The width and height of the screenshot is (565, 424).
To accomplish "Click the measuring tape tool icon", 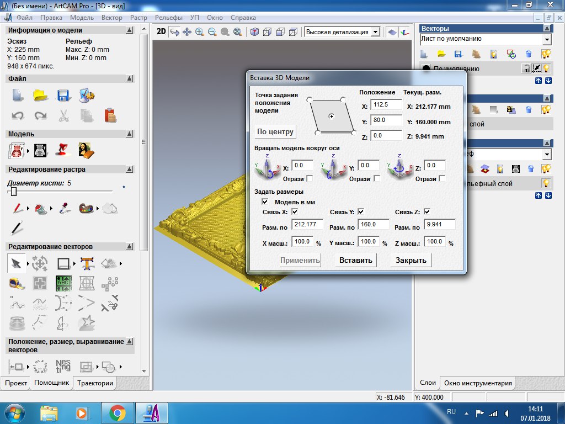I will click(17, 284).
